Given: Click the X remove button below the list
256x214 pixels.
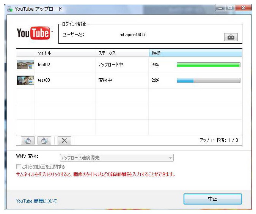Looking at the screenshot, I should point(64,140).
